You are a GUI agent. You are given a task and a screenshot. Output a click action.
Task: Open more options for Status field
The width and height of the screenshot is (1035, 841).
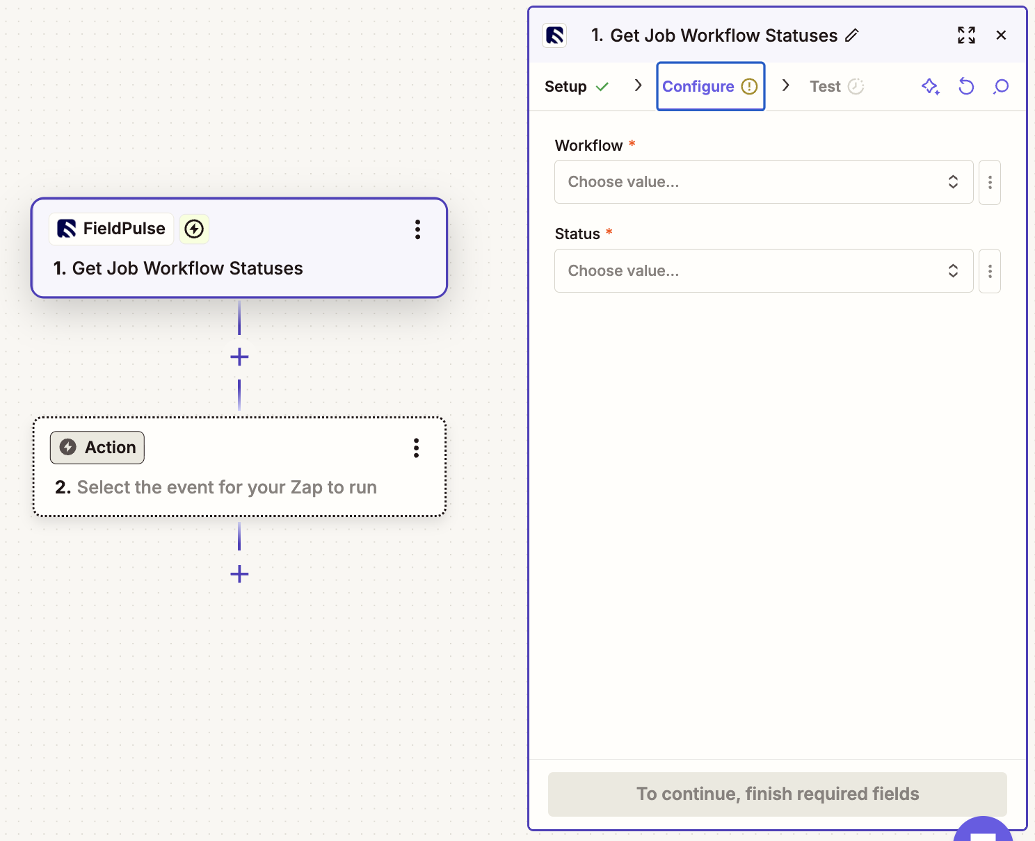990,271
